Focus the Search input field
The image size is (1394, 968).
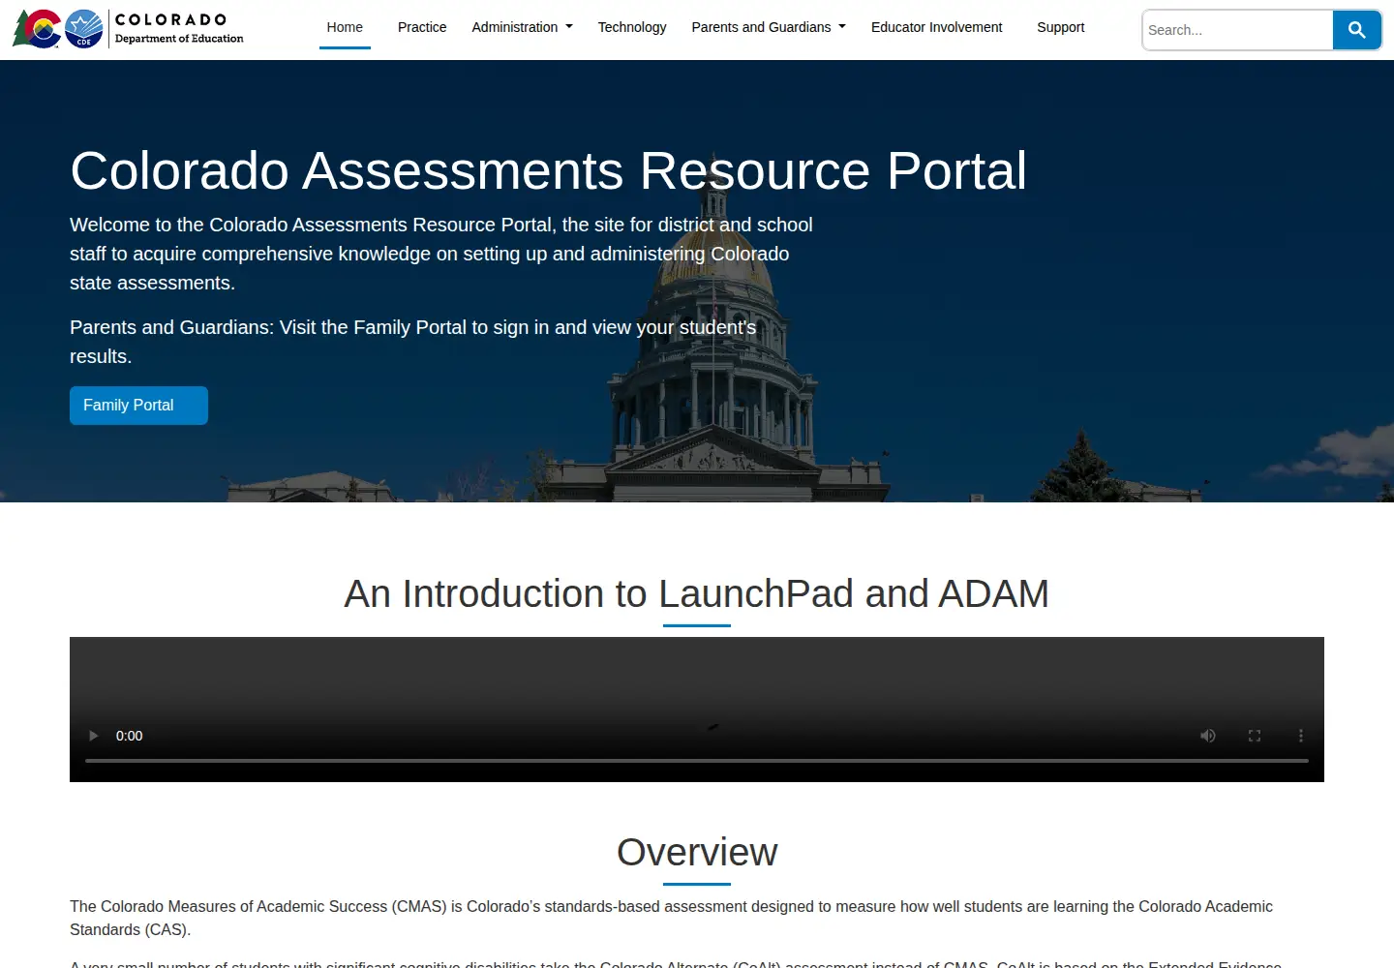click(1238, 30)
